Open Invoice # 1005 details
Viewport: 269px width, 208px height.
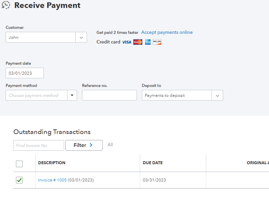coord(52,180)
